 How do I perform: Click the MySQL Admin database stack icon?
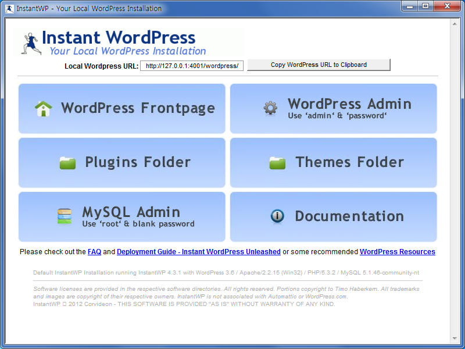click(x=64, y=216)
